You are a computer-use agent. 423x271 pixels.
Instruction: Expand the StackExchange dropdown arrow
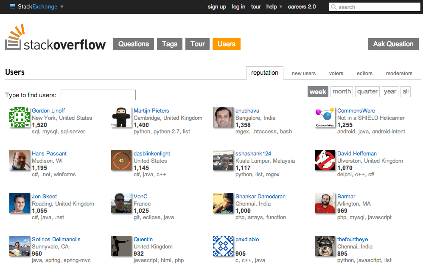click(x=62, y=7)
